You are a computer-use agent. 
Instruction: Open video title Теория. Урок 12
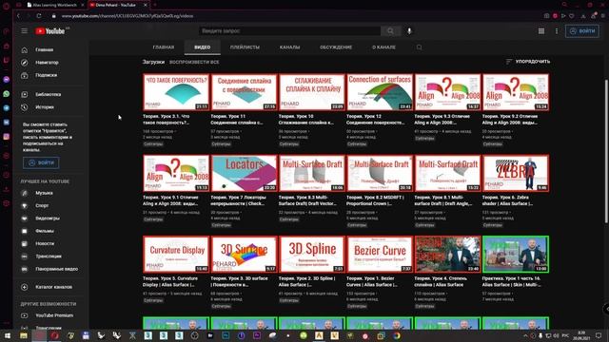pos(375,120)
